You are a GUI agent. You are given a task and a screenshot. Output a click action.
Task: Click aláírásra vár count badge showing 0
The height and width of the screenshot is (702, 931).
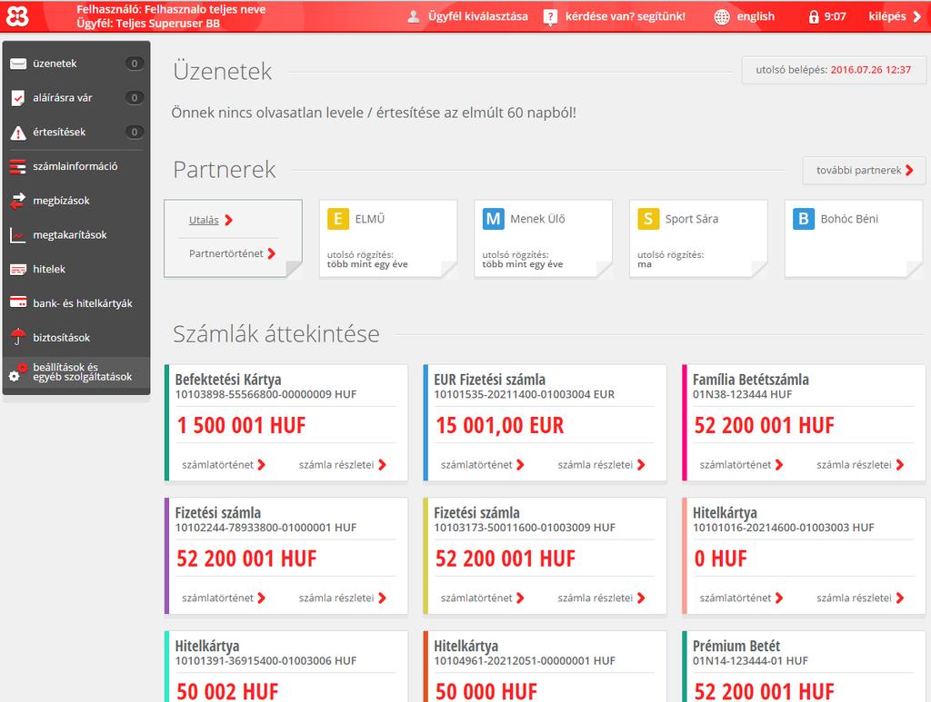[x=135, y=98]
